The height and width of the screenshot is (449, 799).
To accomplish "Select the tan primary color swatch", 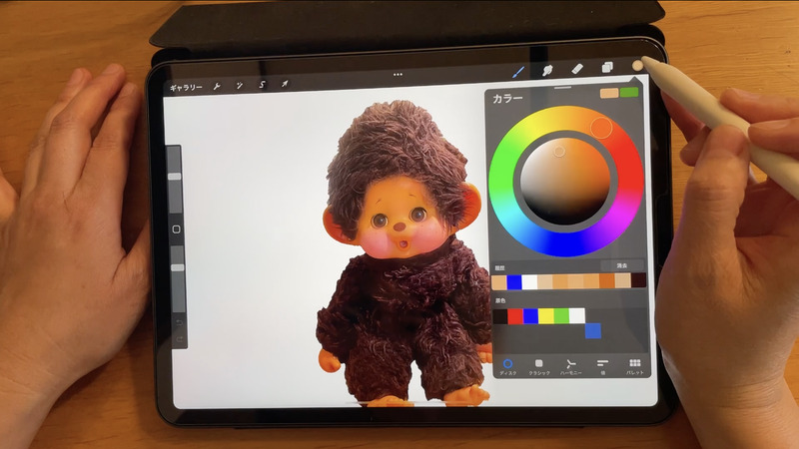I will pos(609,93).
